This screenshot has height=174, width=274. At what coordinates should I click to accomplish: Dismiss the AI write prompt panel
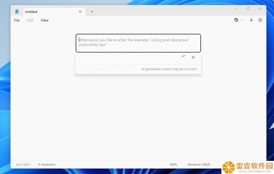click(193, 57)
